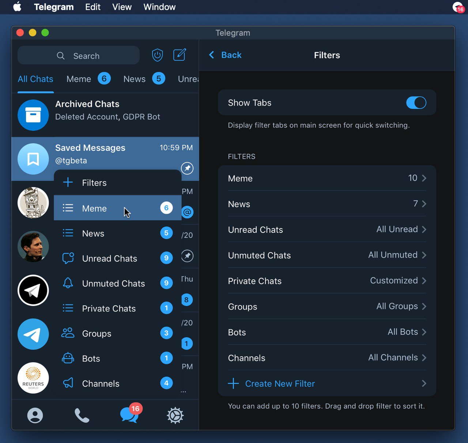The height and width of the screenshot is (443, 468).
Task: Open the Reuters World chat avatar
Action: [33, 378]
